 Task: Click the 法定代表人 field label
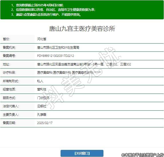click(11, 106)
